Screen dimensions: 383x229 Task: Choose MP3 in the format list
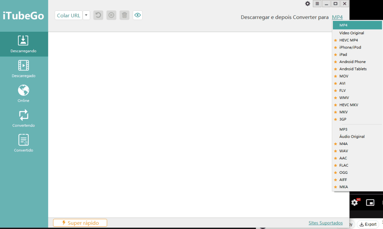tap(343, 129)
